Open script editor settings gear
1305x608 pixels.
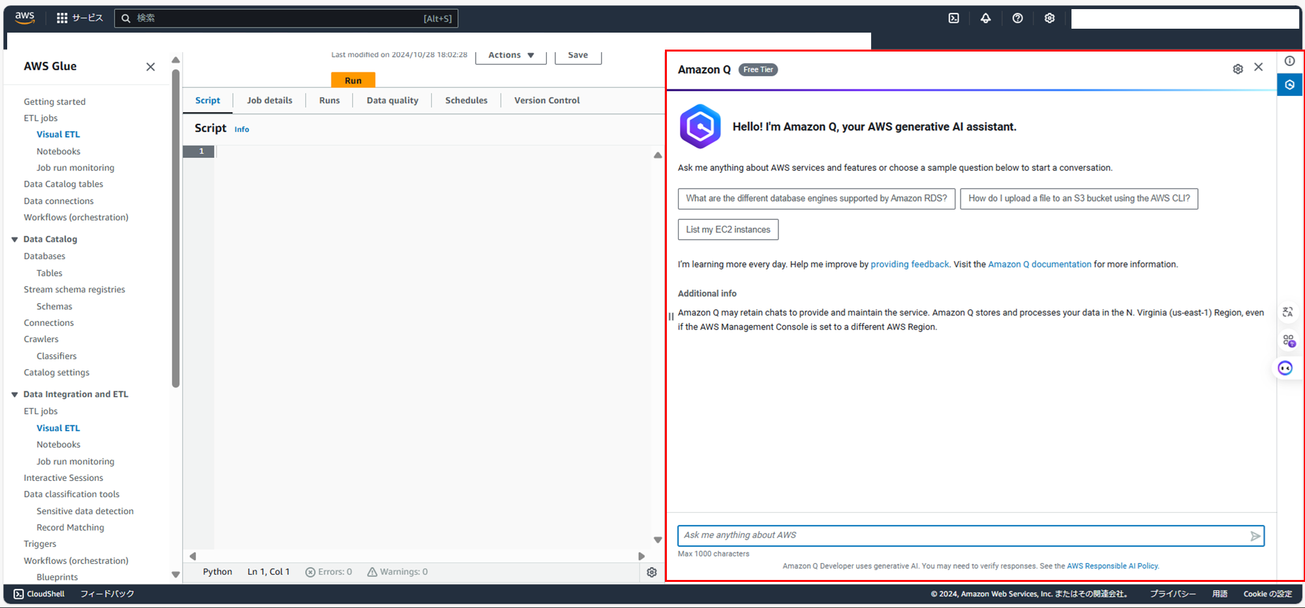652,572
